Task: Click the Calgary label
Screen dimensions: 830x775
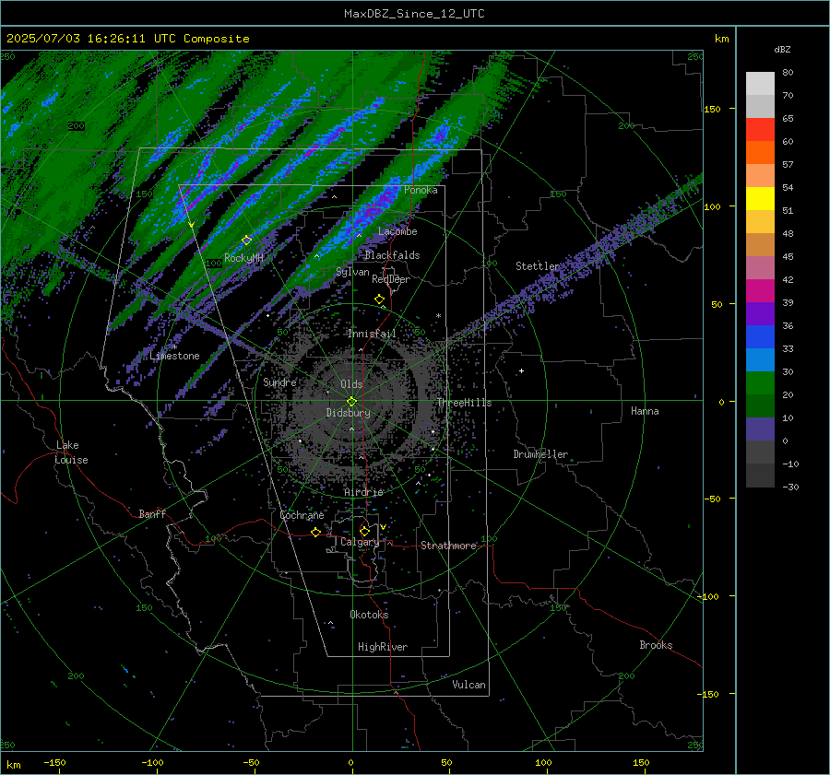Action: tap(360, 542)
